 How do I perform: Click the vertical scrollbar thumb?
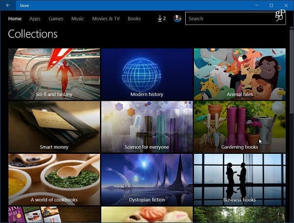(292, 72)
